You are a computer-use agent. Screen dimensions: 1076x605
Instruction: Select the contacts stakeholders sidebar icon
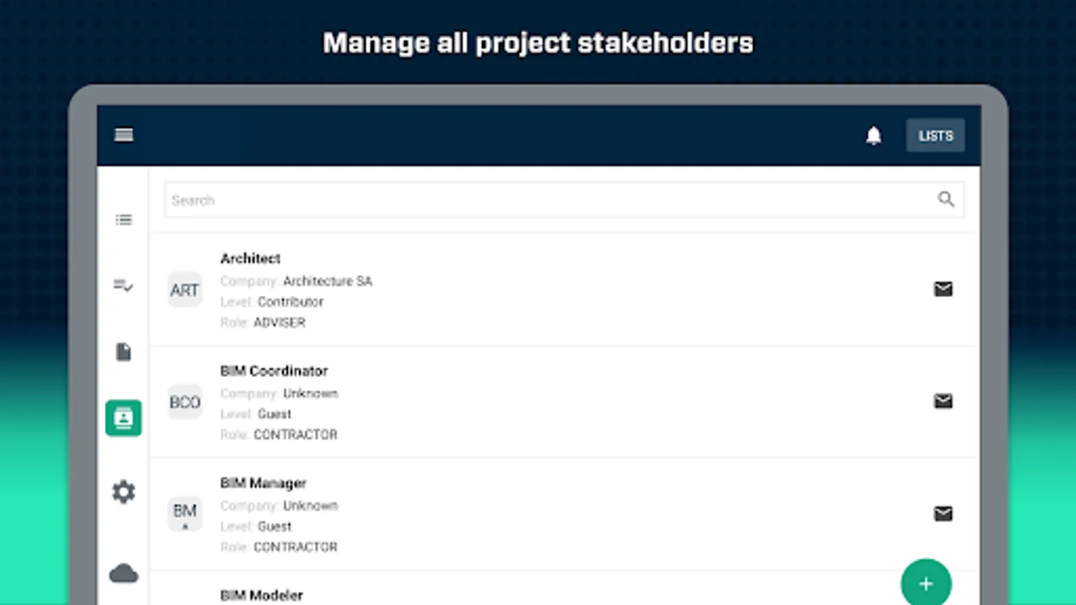pyautogui.click(x=124, y=418)
